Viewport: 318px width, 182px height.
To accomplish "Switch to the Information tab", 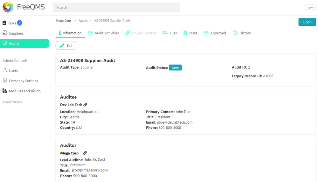I will point(70,33).
